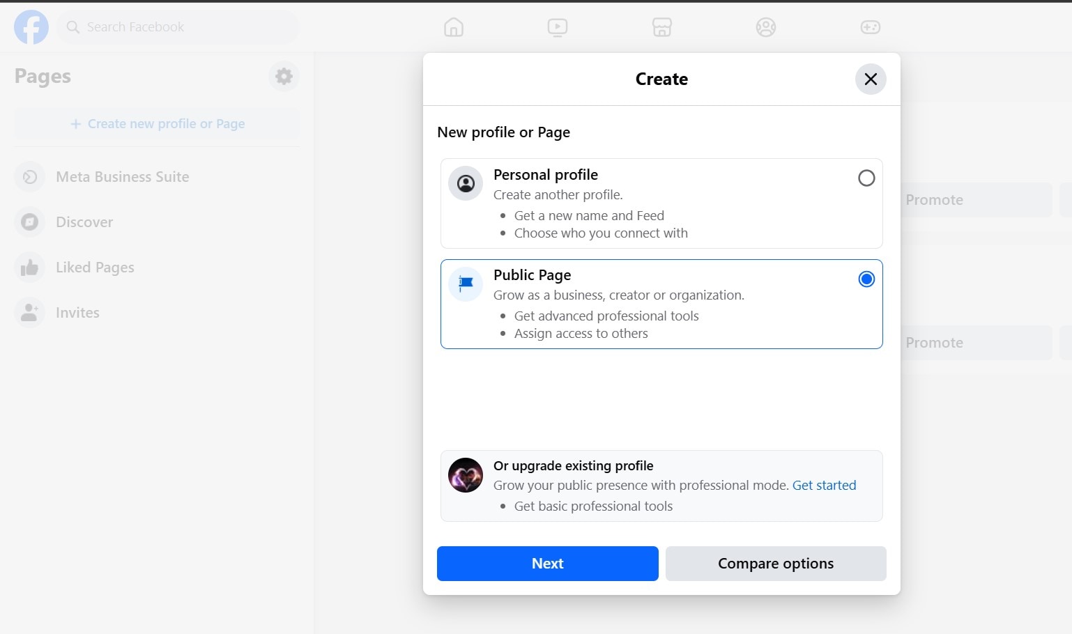Click 'Get a new name and Feed' text
Image resolution: width=1072 pixels, height=634 pixels.
(x=589, y=216)
